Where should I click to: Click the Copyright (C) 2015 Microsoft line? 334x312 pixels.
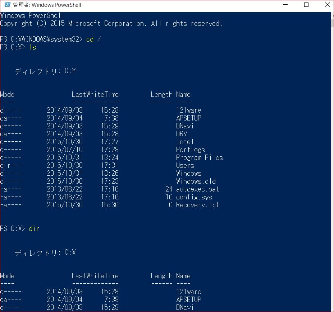(111, 23)
